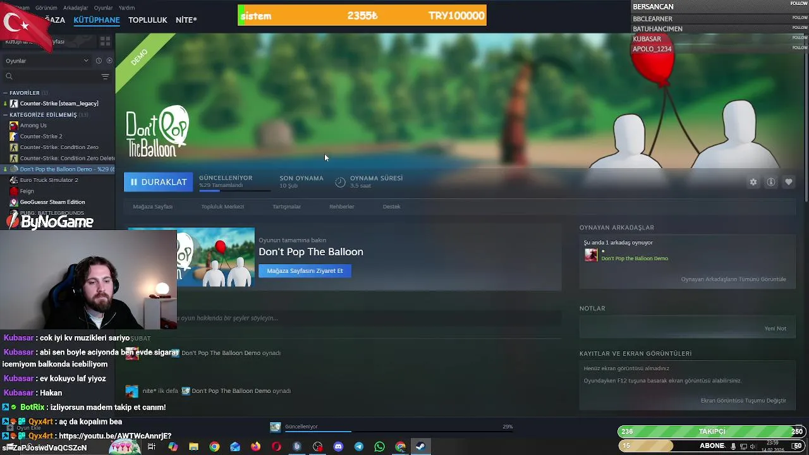Click the Don't Pop The Balloon thumbnail
809x455 pixels.
pyautogui.click(x=216, y=258)
